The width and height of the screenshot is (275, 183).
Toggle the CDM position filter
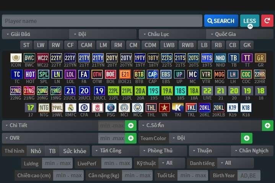coord(150,45)
